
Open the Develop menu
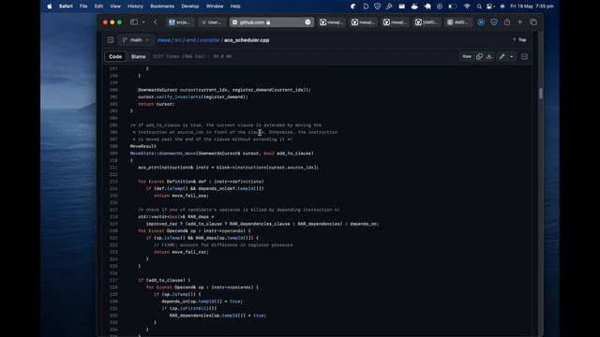[190, 7]
